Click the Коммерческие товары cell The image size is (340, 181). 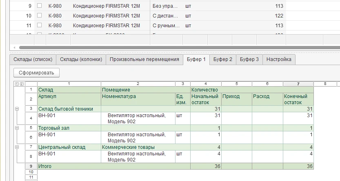click(x=146, y=147)
